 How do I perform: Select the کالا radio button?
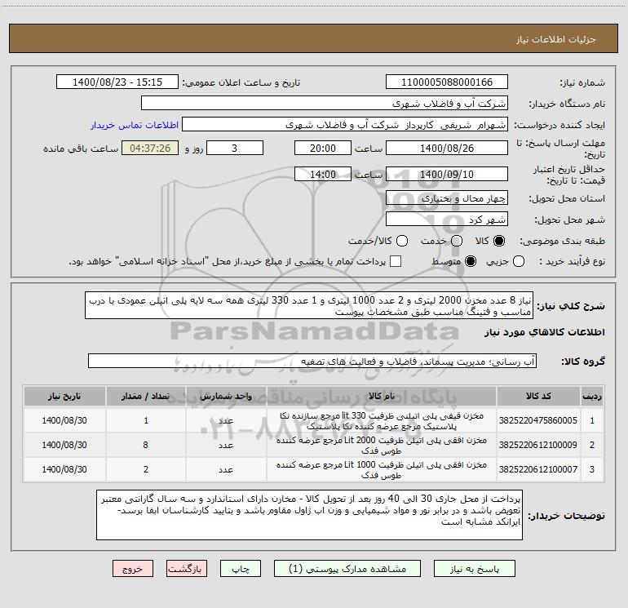499,241
